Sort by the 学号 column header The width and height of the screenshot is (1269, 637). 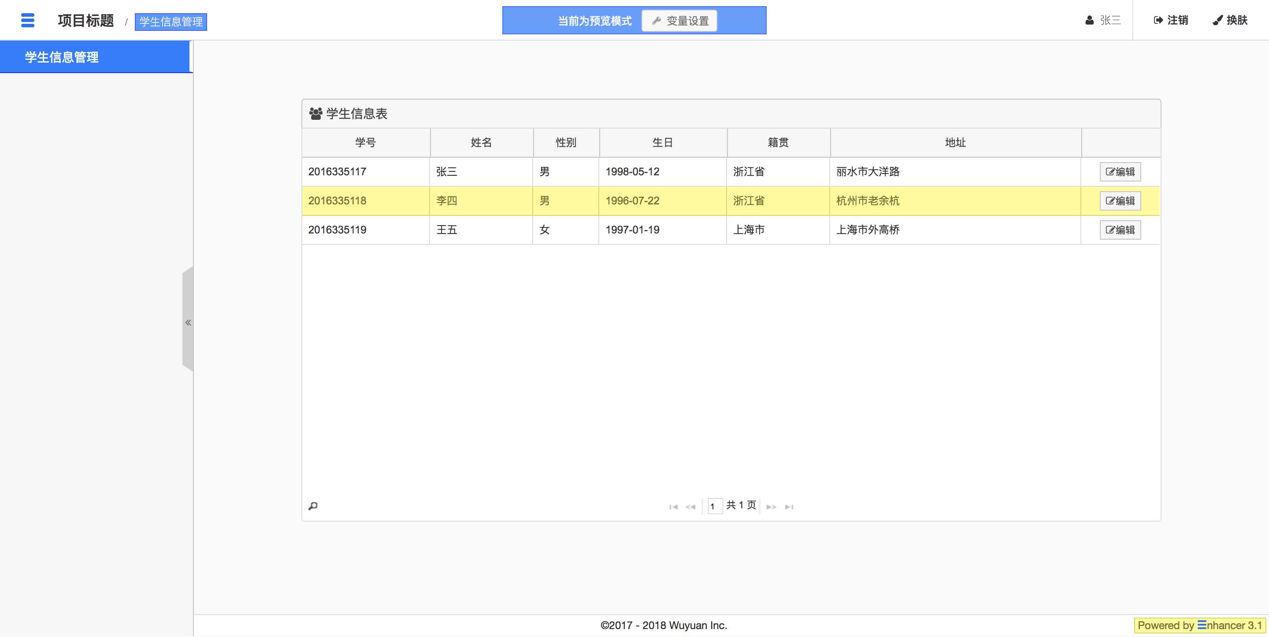coord(366,142)
